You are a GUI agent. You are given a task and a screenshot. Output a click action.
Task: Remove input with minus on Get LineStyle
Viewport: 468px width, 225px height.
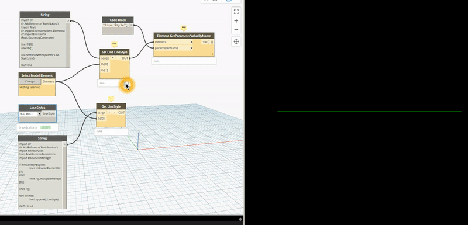coord(114,113)
